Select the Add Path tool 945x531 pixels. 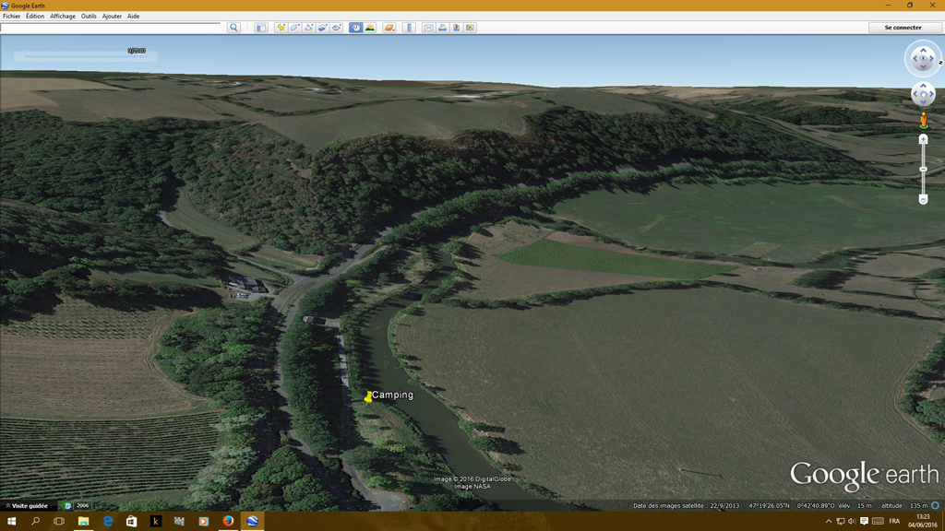(x=308, y=28)
